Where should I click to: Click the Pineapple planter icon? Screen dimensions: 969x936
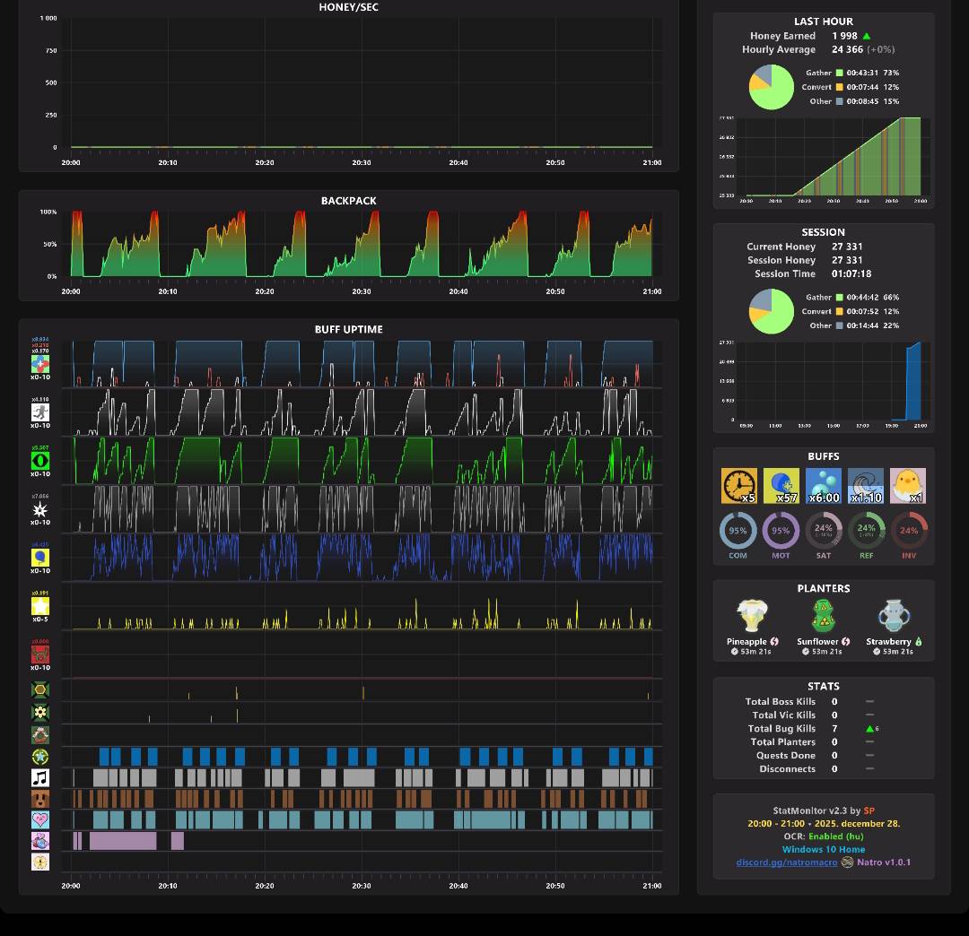tap(752, 616)
